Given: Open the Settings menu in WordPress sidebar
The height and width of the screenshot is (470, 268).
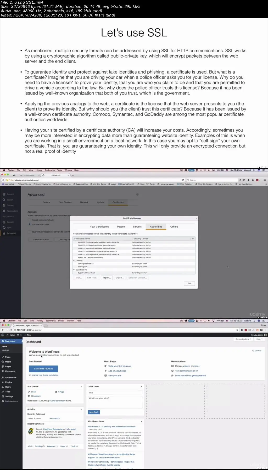Looking at the screenshot, I should (9, 396).
